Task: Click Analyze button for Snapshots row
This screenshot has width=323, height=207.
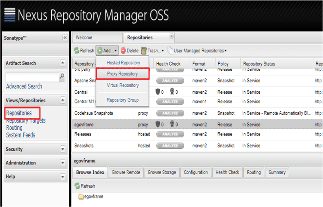Action: coord(170,146)
